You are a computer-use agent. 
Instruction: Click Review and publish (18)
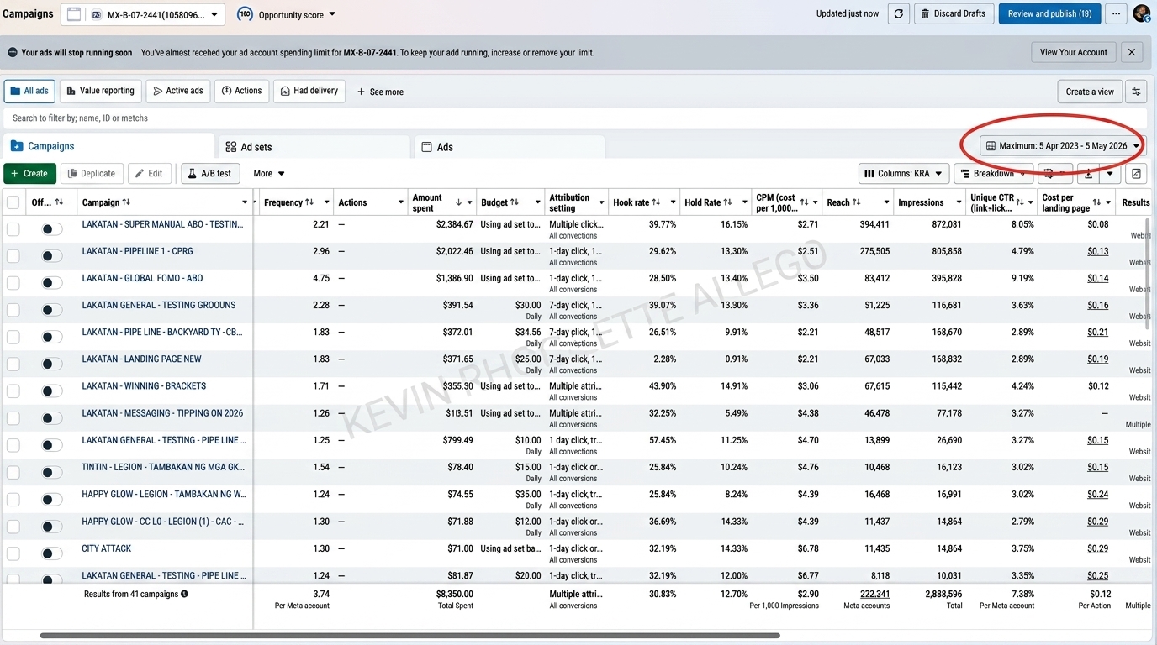pyautogui.click(x=1049, y=13)
